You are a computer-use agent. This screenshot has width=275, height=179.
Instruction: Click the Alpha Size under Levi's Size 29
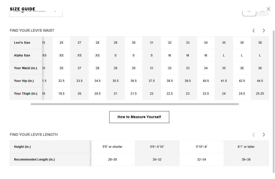[116, 55]
